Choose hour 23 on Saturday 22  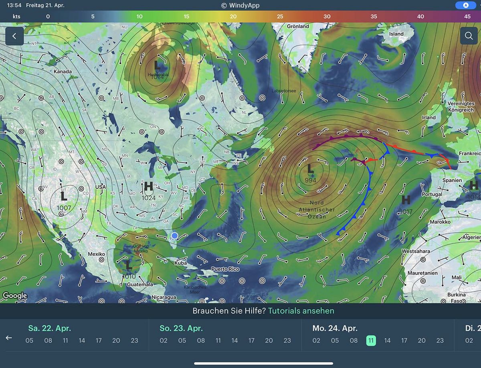point(134,340)
